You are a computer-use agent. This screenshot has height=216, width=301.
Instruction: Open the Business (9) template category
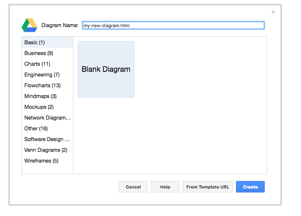pyautogui.click(x=39, y=53)
